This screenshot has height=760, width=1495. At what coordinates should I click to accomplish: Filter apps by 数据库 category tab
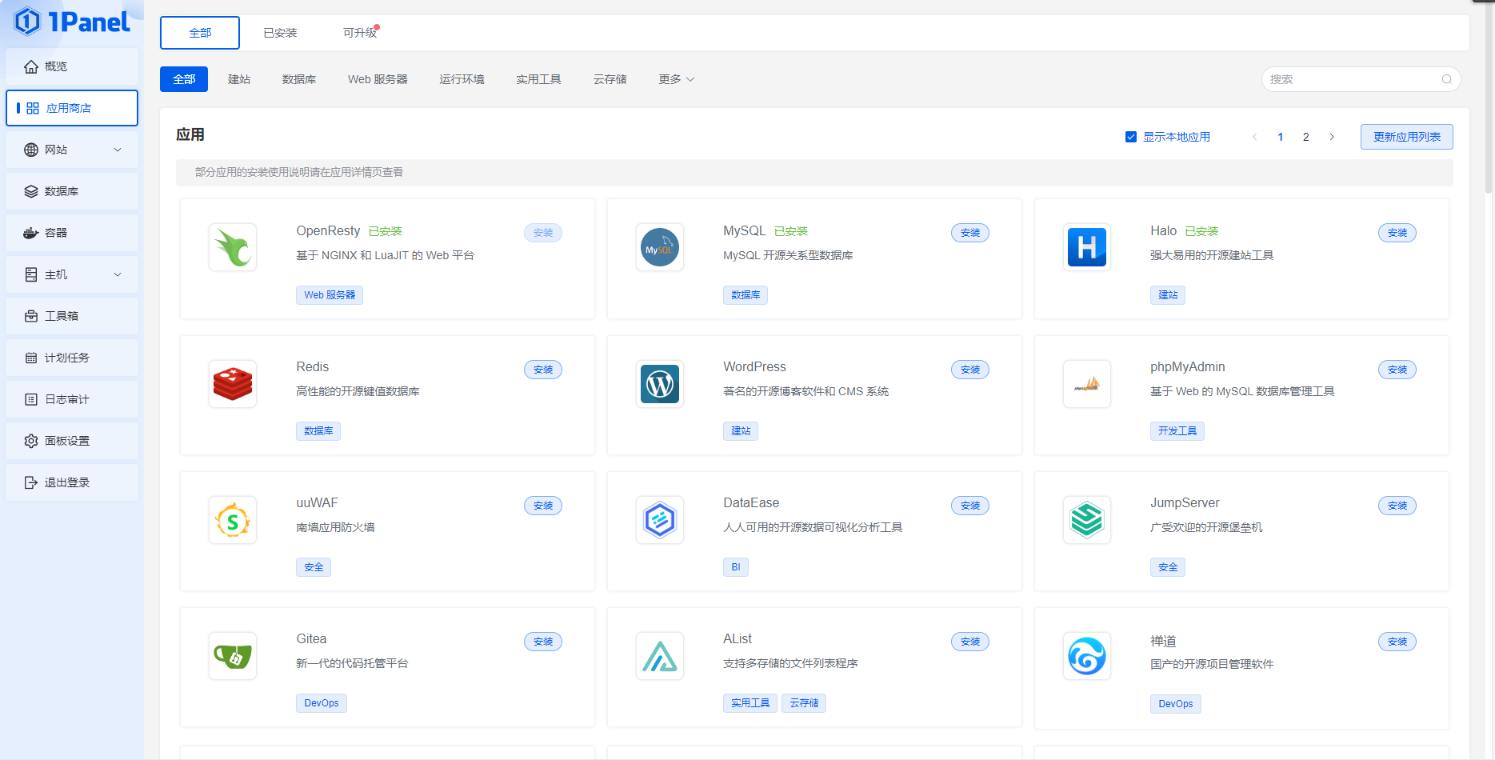click(x=299, y=79)
